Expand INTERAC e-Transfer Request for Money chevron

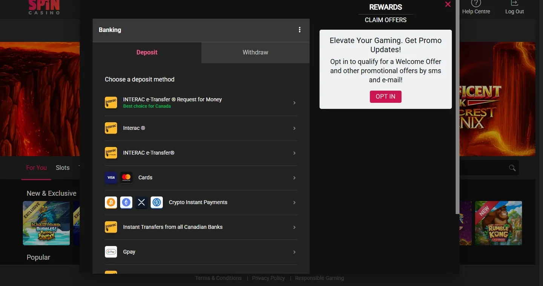pyautogui.click(x=295, y=103)
